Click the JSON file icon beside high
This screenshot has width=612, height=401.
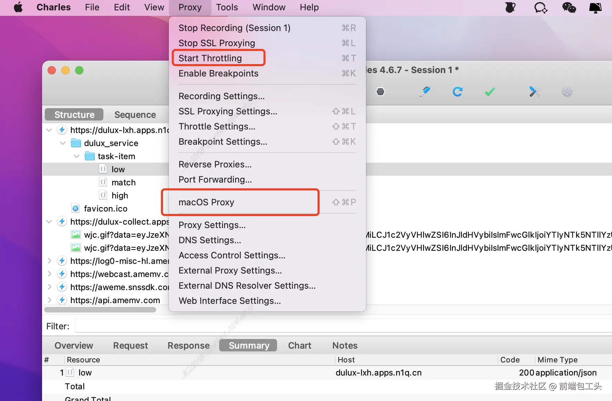click(103, 195)
